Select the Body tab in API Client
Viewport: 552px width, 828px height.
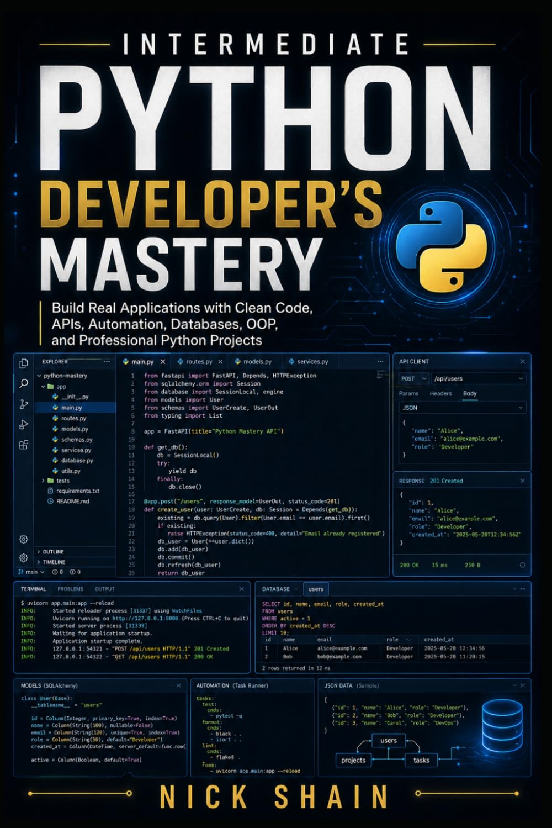[x=470, y=394]
